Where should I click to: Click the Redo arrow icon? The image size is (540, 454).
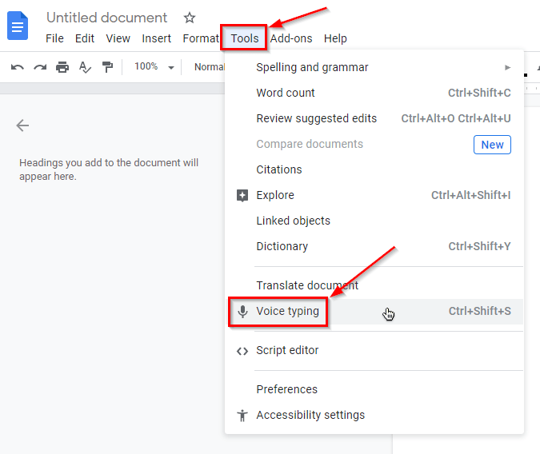coord(40,67)
